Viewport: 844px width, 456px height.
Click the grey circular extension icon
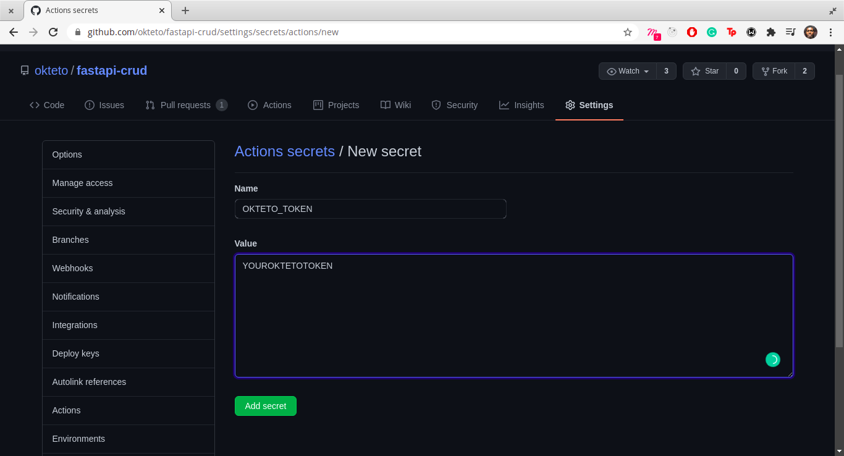pos(672,32)
